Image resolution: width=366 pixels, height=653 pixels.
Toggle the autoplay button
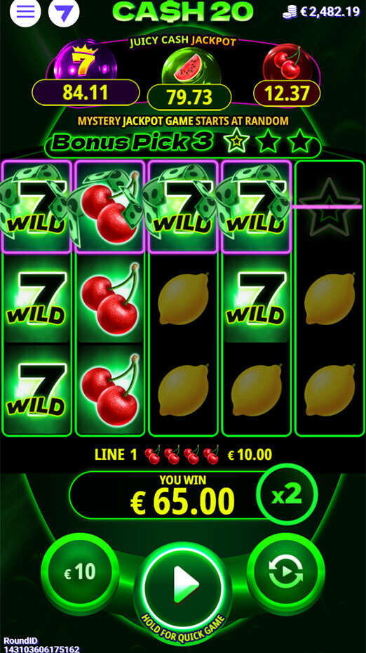(286, 572)
